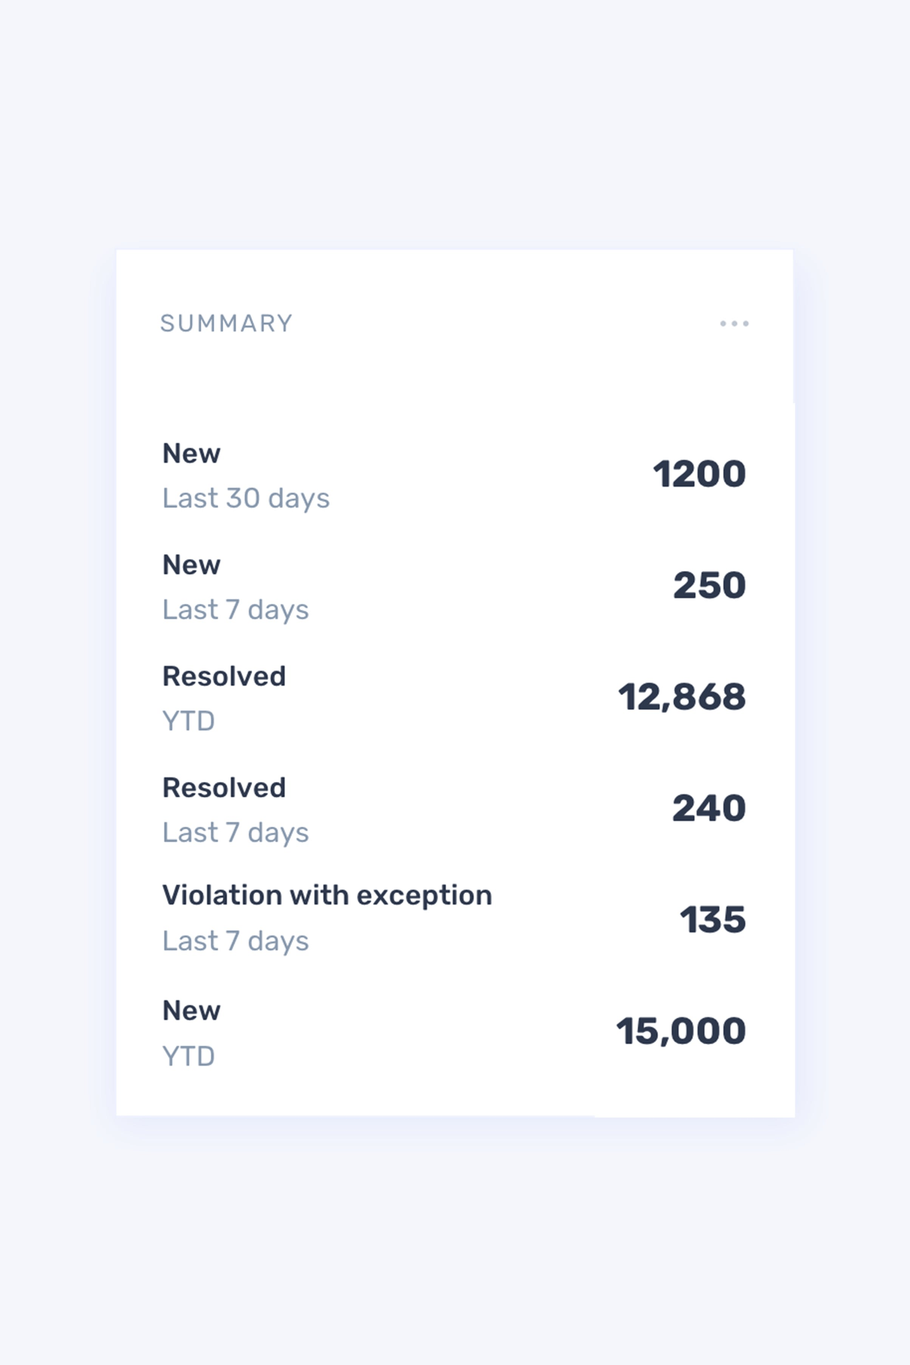Viewport: 910px width, 1365px height.
Task: Click the 240 count value
Action: pos(709,808)
